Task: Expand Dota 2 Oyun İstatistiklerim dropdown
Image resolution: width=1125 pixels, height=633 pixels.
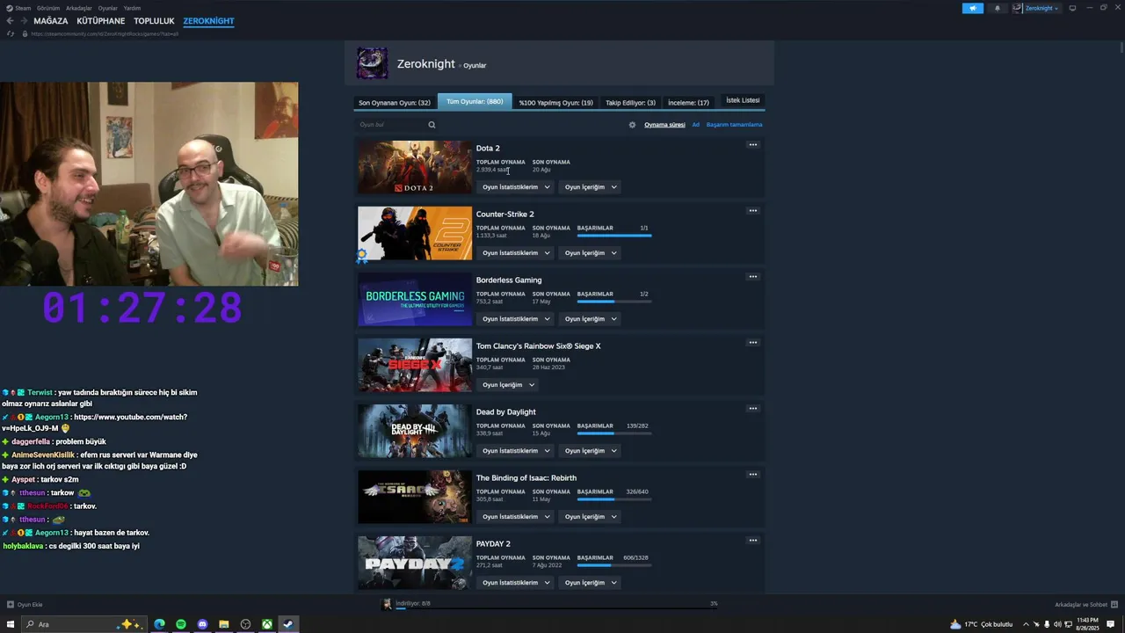Action: [517, 187]
